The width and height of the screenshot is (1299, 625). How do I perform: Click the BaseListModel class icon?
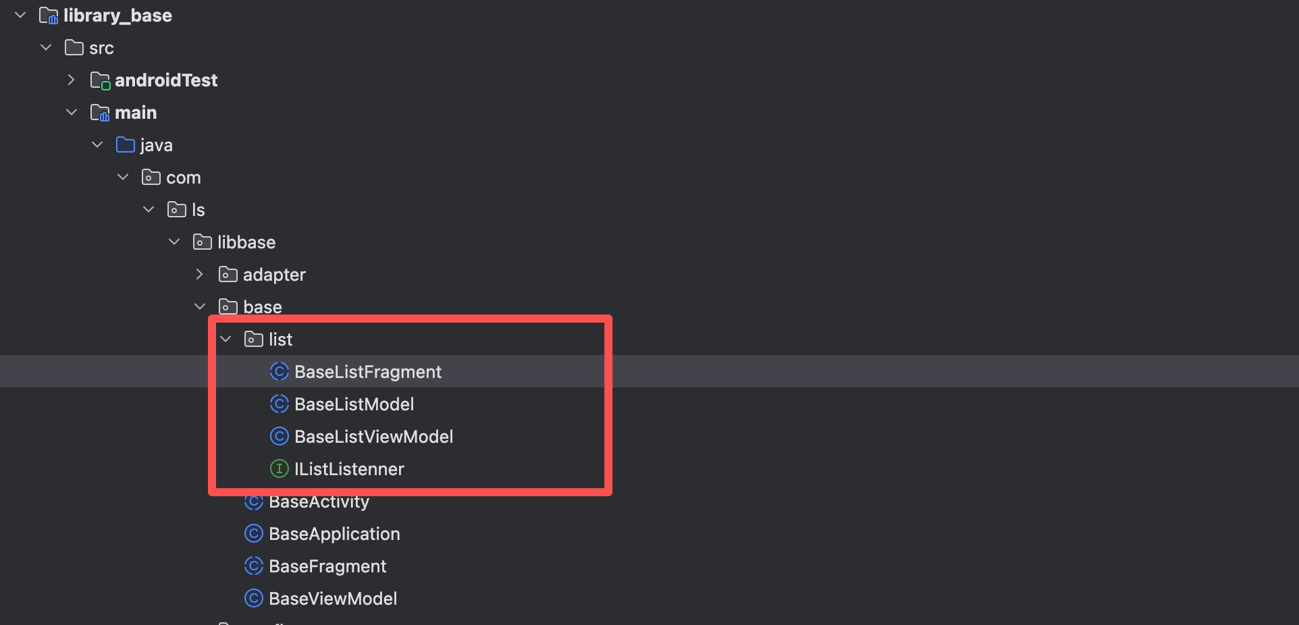tap(279, 404)
